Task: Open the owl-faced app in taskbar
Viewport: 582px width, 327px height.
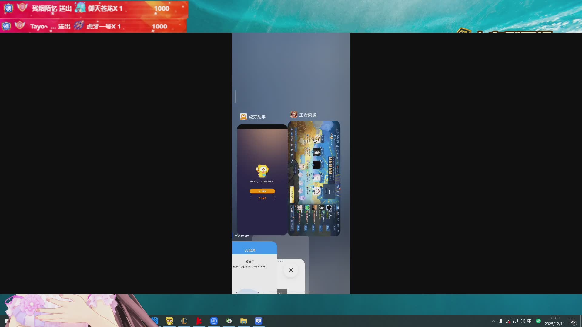Action: tap(169, 321)
